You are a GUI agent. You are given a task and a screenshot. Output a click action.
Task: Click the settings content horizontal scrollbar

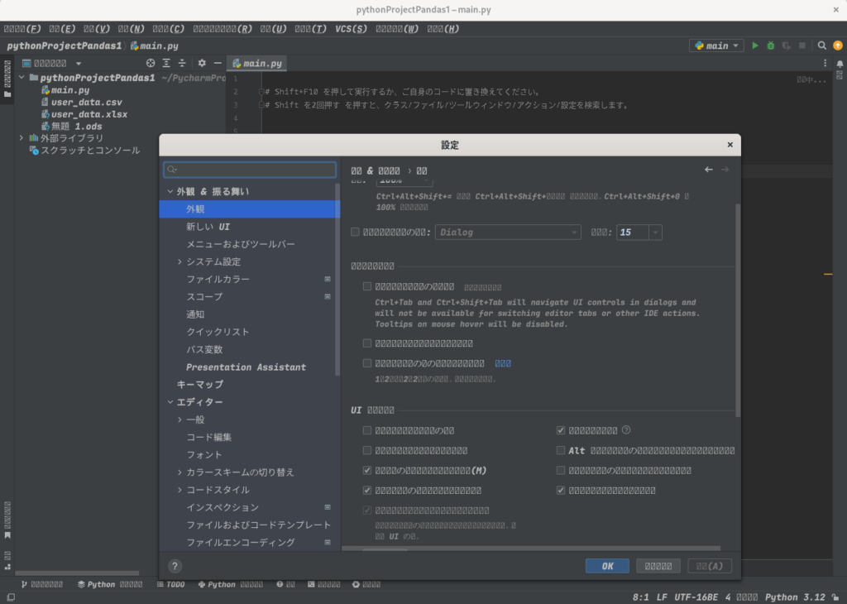coord(532,549)
